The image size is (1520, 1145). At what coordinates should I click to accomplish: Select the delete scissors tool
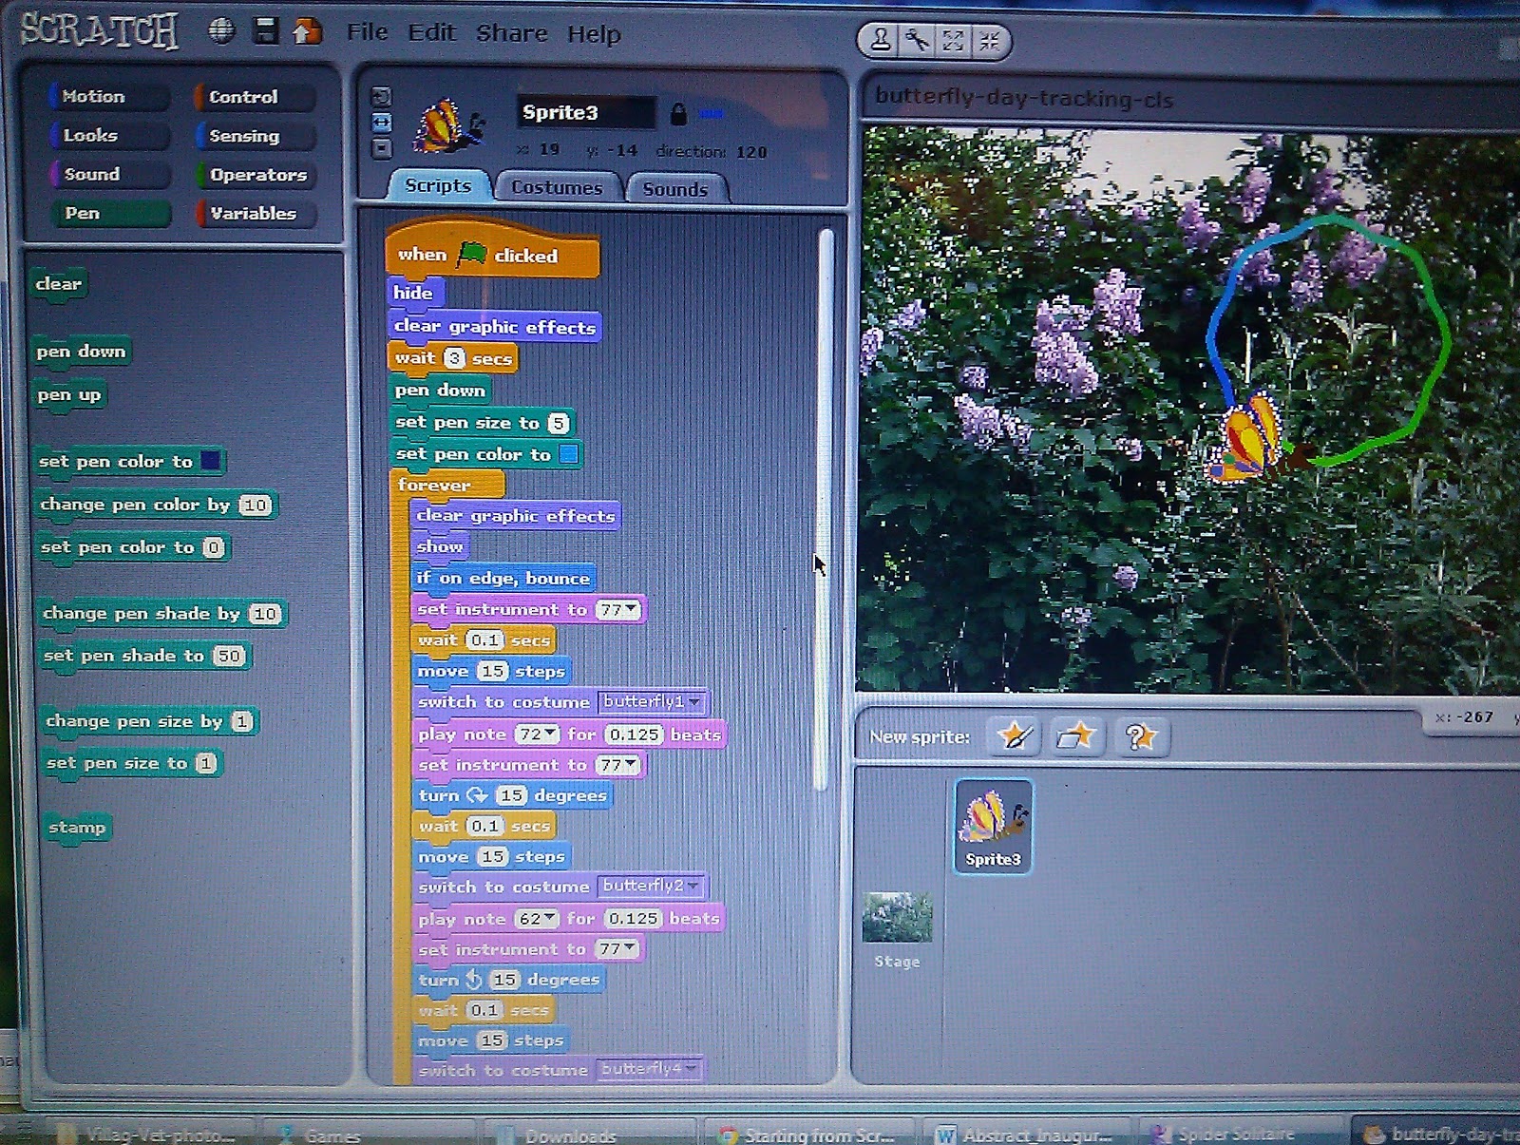(x=917, y=40)
